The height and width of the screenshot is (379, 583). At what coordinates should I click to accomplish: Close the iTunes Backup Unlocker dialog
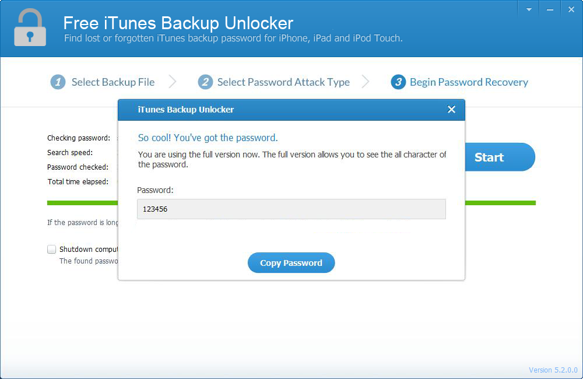tap(451, 110)
